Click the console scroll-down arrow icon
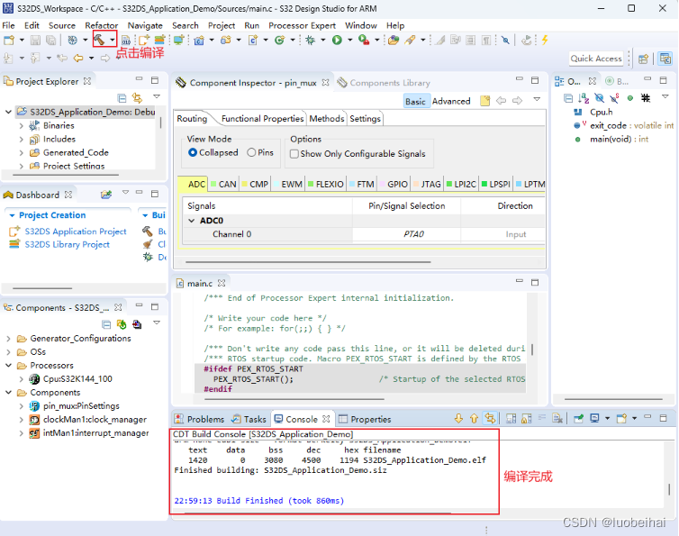The image size is (679, 536). pos(458,419)
